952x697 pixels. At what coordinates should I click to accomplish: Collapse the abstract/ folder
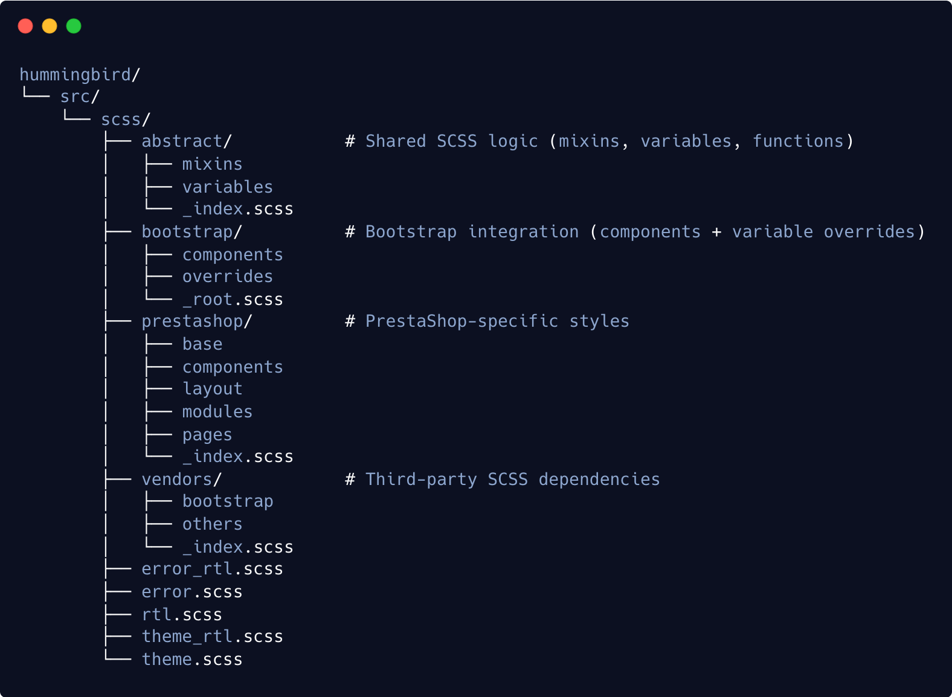point(186,141)
